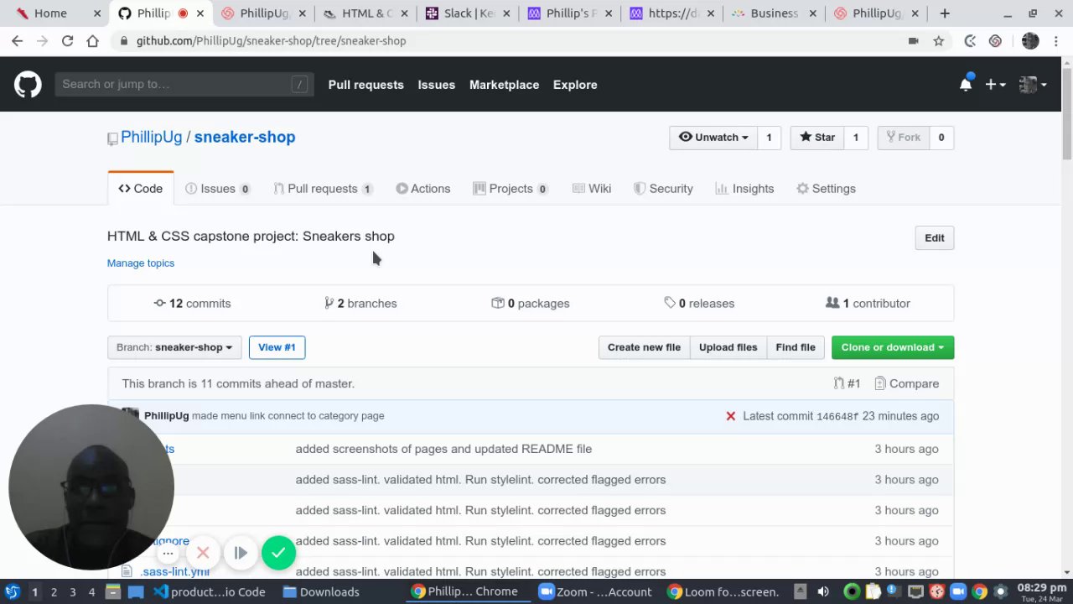Open the Security tab
The image size is (1073, 604).
(x=663, y=189)
